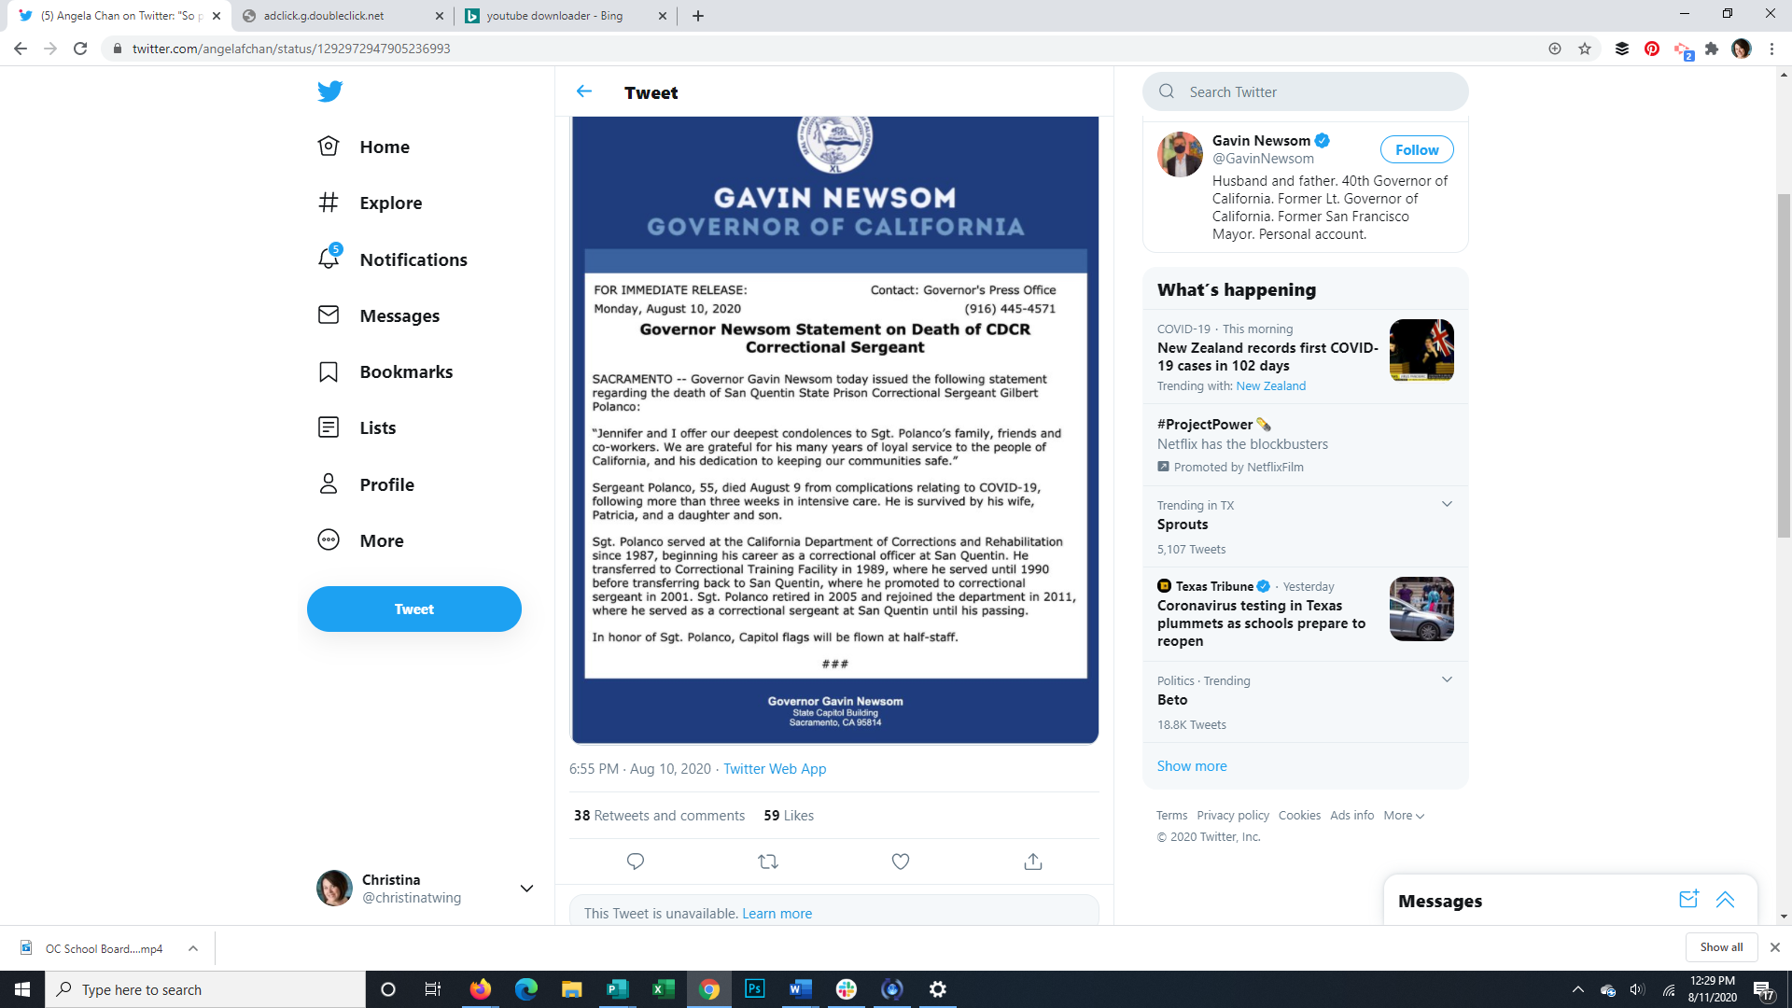This screenshot has width=1792, height=1008.
Task: Expand the Messages drawer with the double chevron
Action: 1725,900
